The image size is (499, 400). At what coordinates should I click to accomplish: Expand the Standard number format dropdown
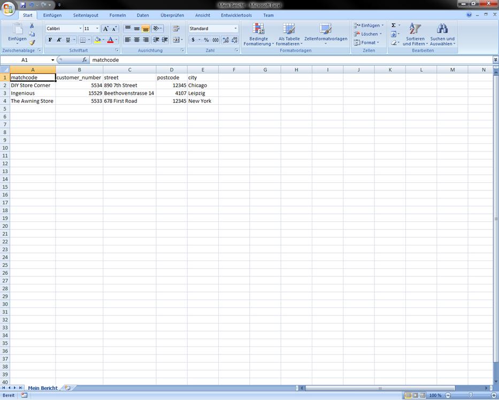pos(235,28)
